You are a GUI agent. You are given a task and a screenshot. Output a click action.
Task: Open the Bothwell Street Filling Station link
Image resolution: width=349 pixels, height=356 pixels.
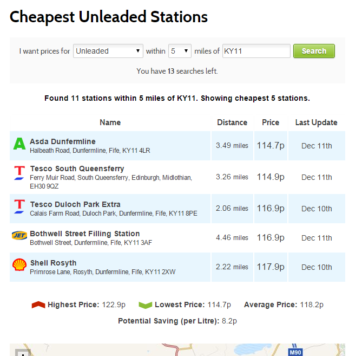[85, 234]
